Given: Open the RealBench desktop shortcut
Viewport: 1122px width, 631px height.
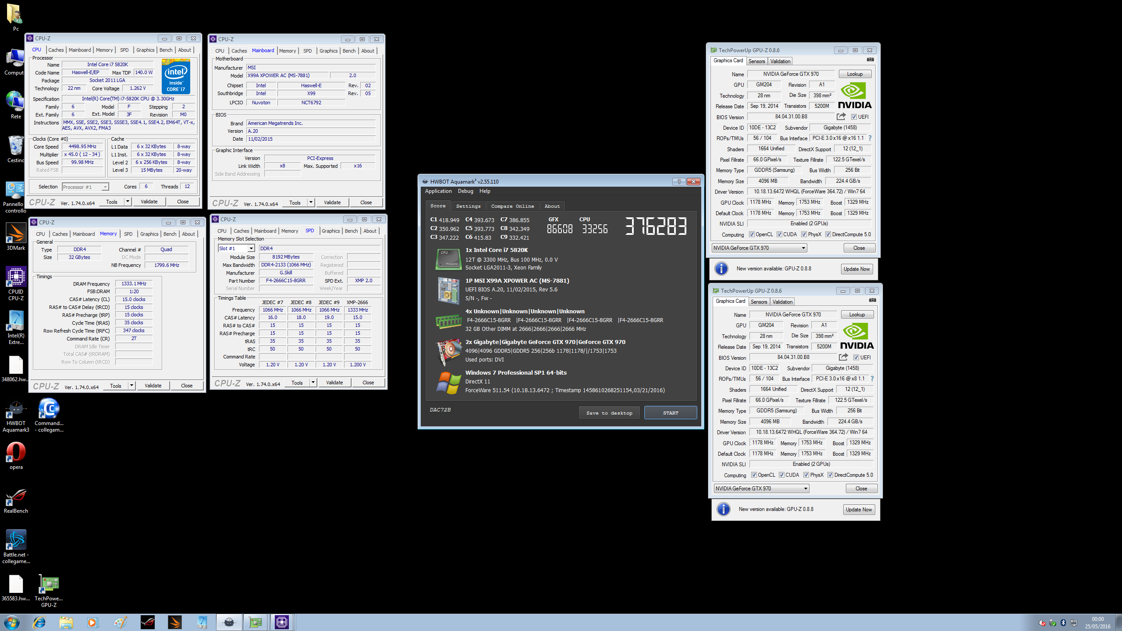Looking at the screenshot, I should pos(16,500).
